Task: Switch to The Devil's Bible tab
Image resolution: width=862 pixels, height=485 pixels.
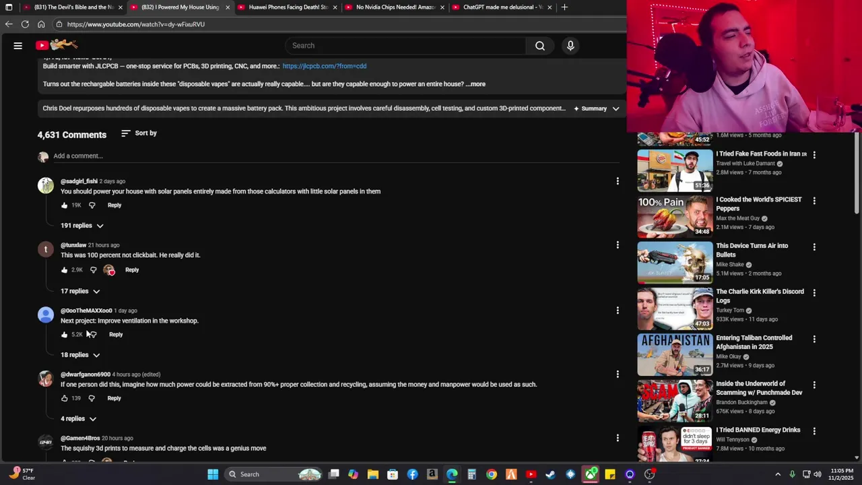Action: point(73,7)
